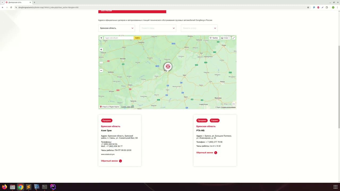The image size is (340, 191).
Task: Select the Дилерская сеть tab
Action: coord(18,2)
